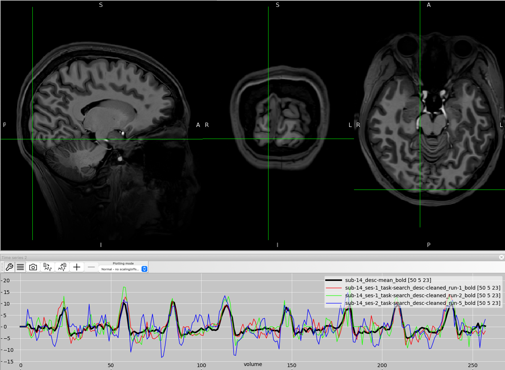
Task: Toggle the plot control panel wrench
Action: 9,267
